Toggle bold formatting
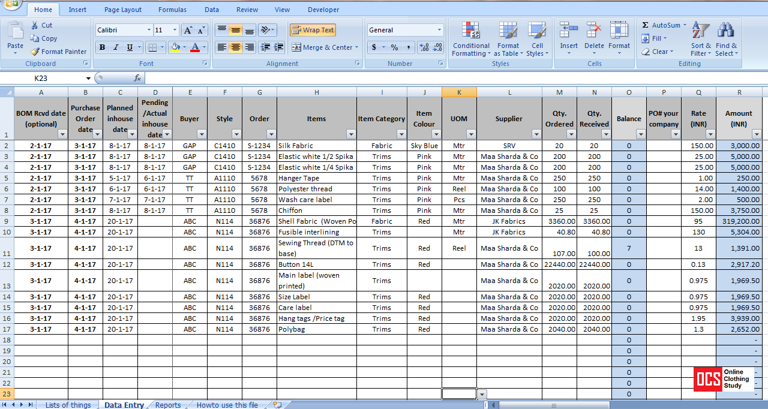Viewport: 768px width, 409px height. (102, 47)
